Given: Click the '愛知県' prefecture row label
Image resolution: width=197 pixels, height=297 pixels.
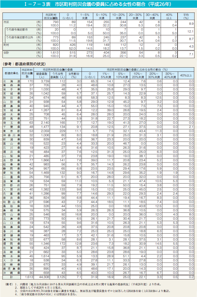Looking at the screenshot, I should click(x=12, y=173).
